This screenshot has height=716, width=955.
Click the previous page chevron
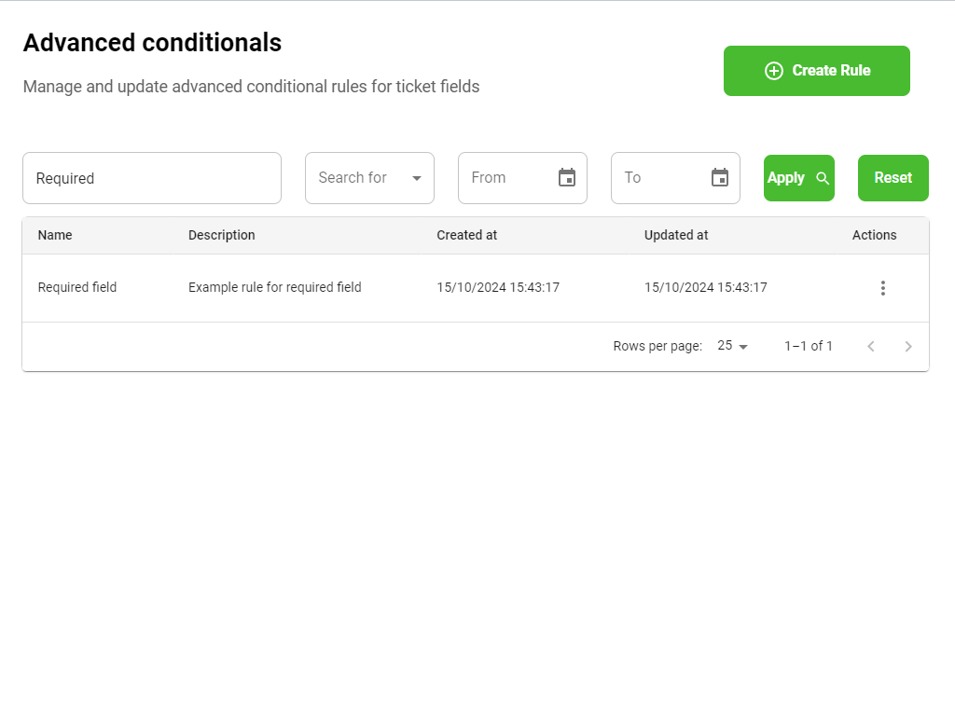(x=870, y=346)
